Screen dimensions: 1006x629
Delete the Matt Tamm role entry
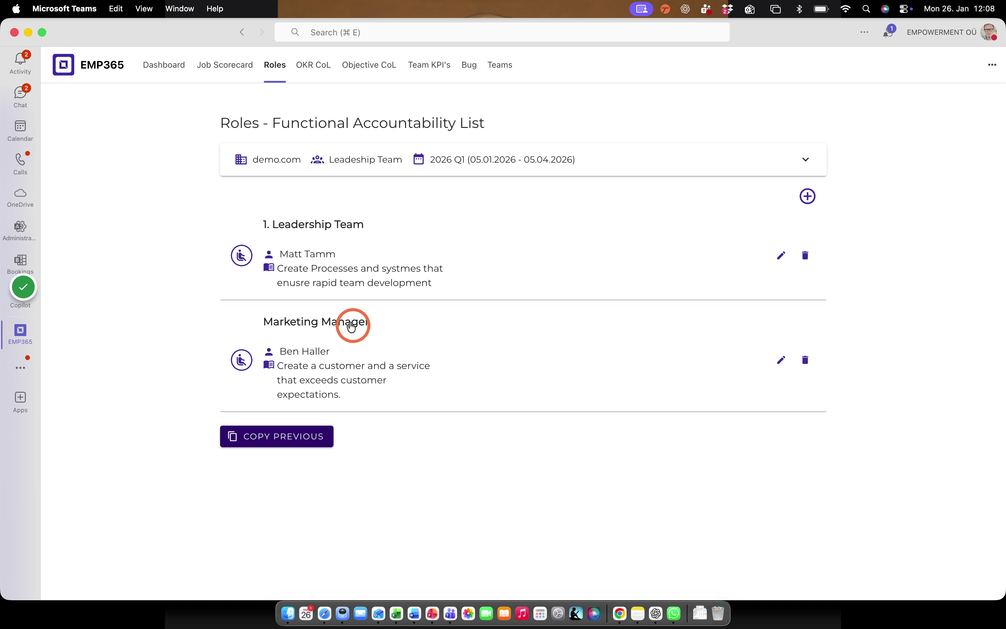(805, 255)
